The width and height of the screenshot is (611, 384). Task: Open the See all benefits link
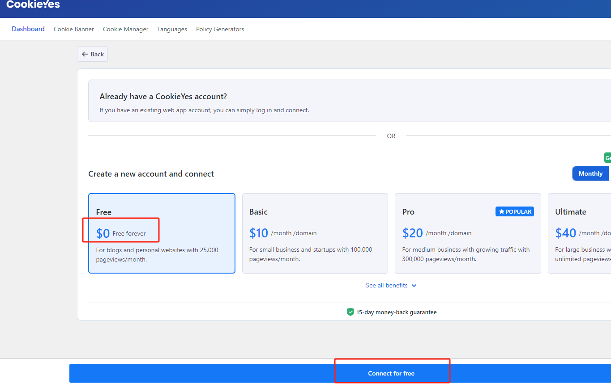tap(387, 285)
